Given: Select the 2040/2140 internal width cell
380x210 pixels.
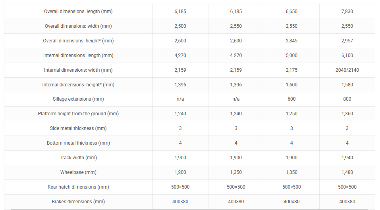Looking at the screenshot, I should click(347, 70).
